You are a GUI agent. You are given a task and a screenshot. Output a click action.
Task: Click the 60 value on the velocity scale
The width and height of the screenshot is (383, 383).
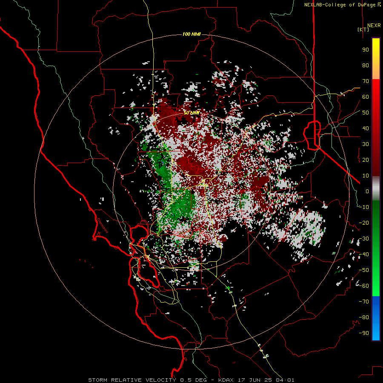[366, 97]
